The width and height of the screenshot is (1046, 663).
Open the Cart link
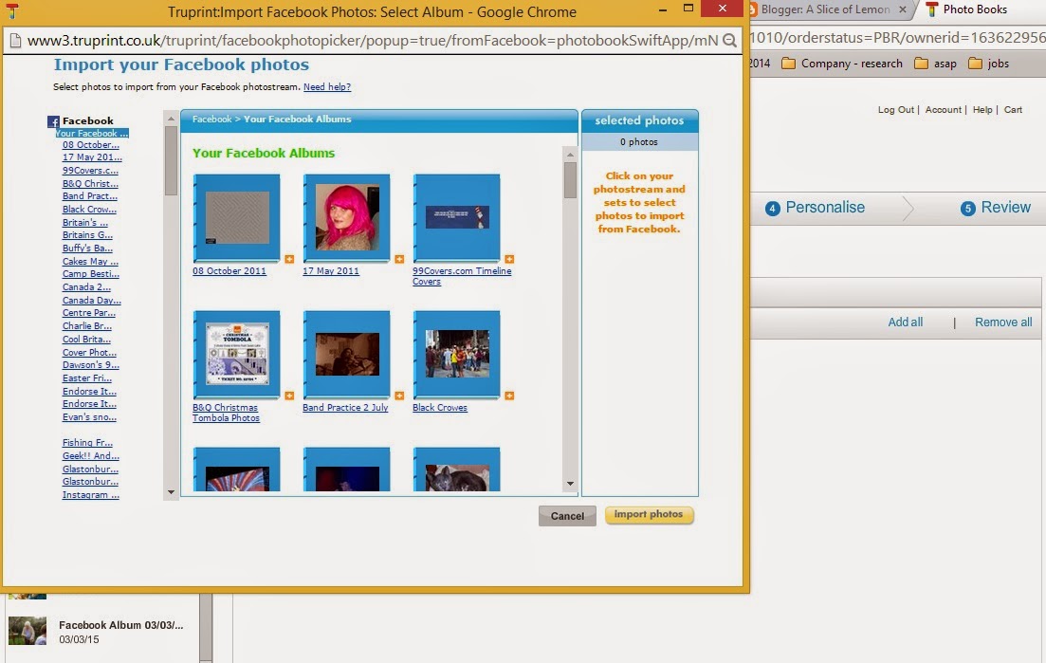point(1013,109)
